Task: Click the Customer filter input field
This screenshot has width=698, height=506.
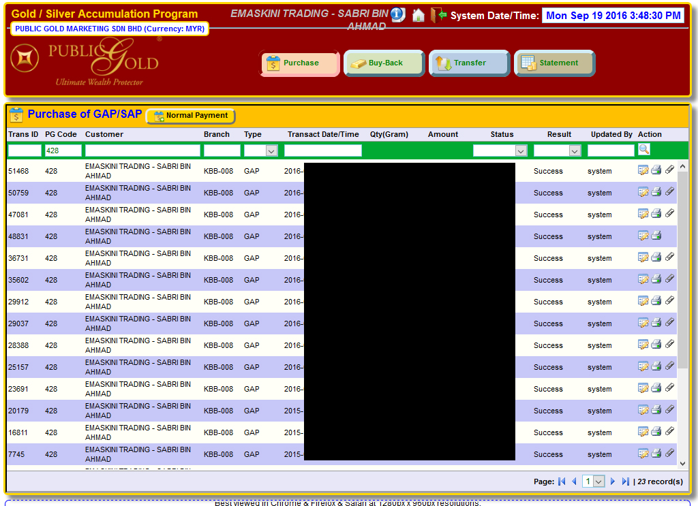Action: 142,151
